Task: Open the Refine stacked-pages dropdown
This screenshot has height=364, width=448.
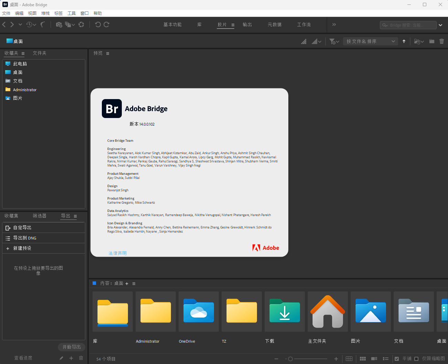Action: point(70,24)
